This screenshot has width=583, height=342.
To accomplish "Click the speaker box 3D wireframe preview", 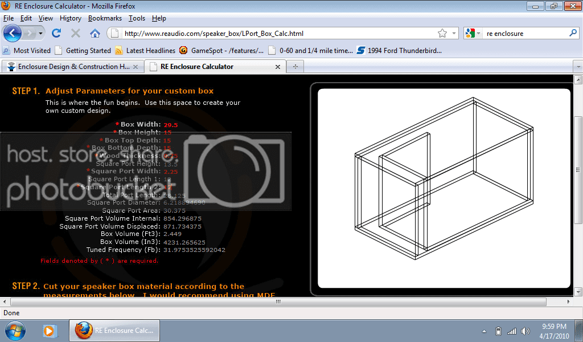I will coord(444,188).
